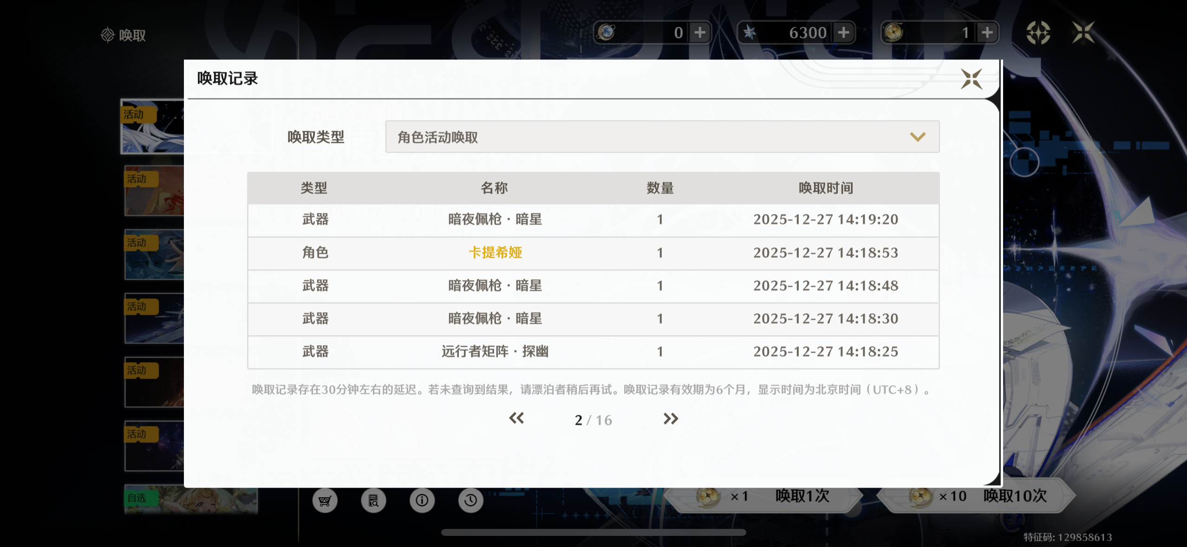Select the first 活动 banner tab

(x=152, y=126)
